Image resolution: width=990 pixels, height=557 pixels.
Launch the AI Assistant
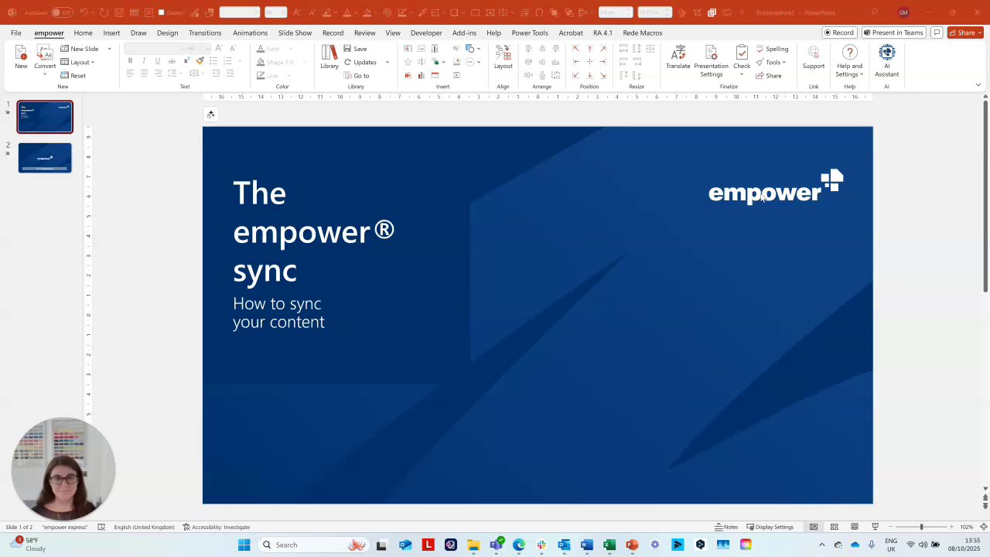pos(887,60)
